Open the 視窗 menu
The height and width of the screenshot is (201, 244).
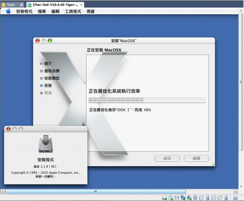91,11
